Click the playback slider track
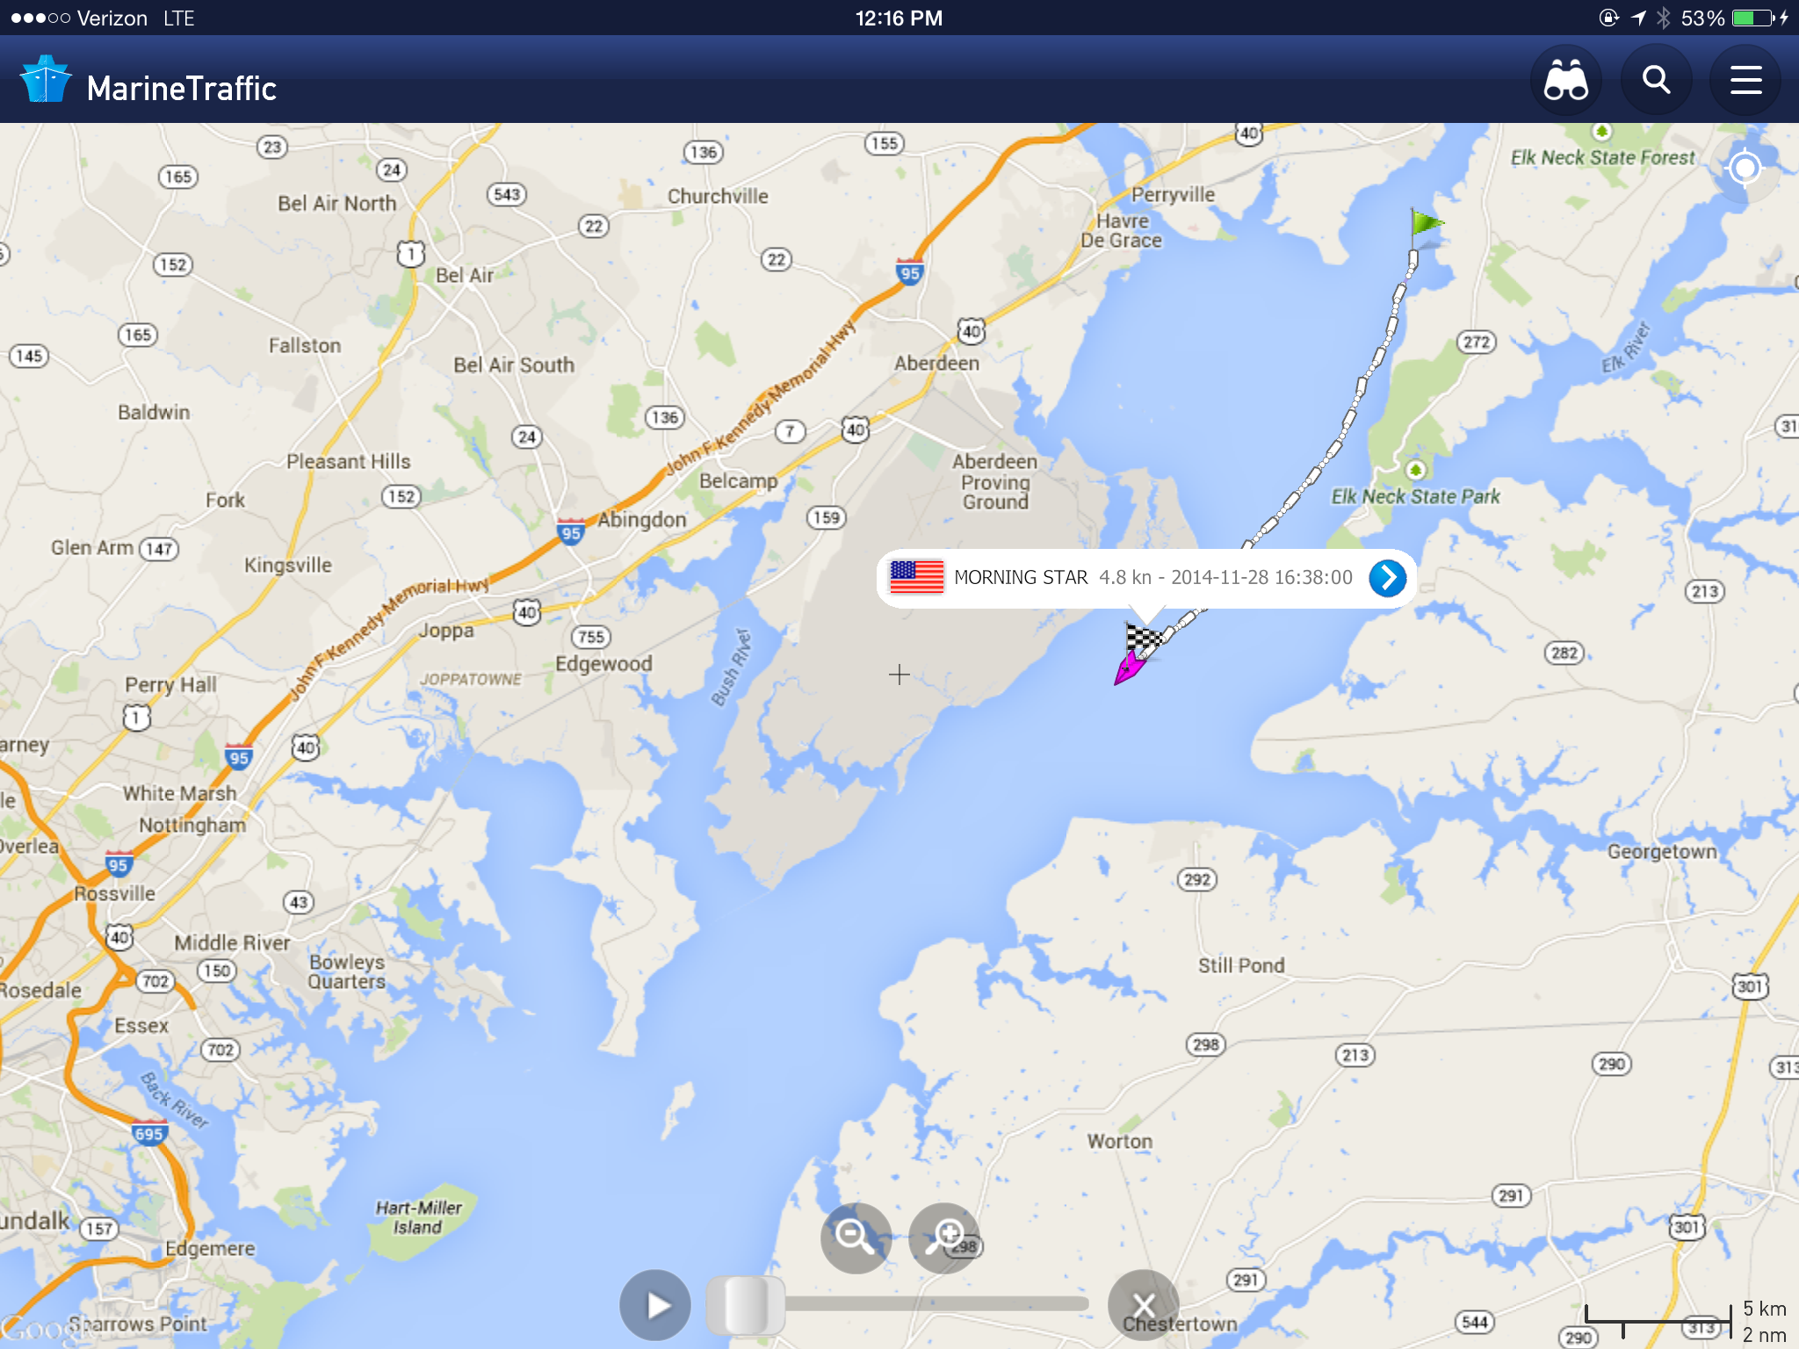 (898, 1304)
